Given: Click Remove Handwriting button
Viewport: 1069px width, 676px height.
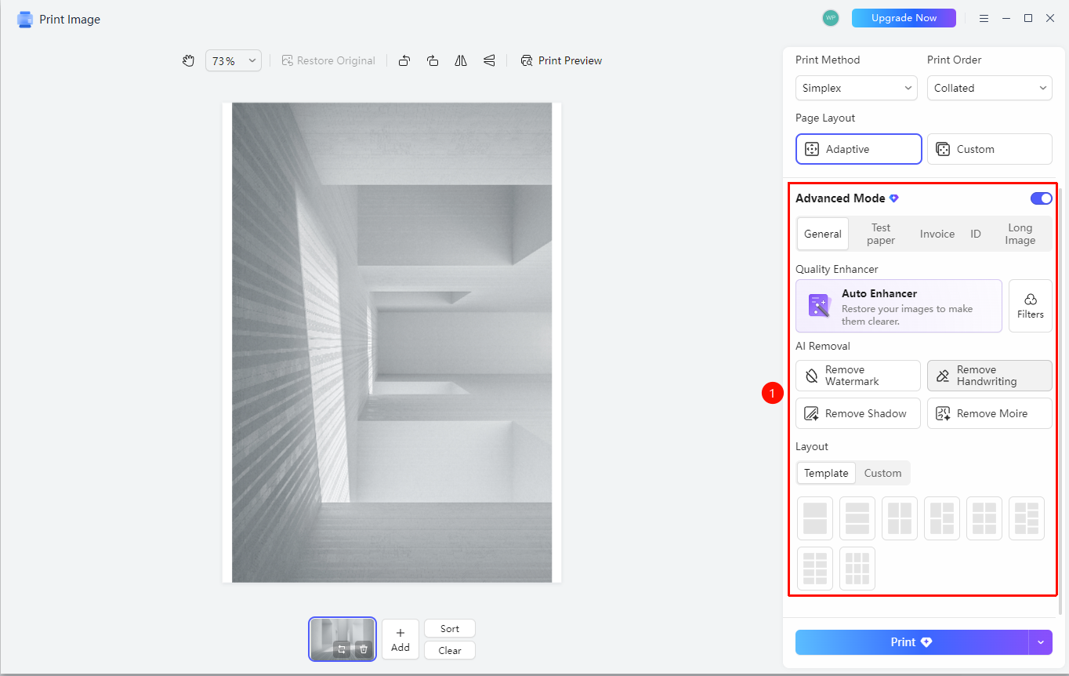Looking at the screenshot, I should 990,376.
